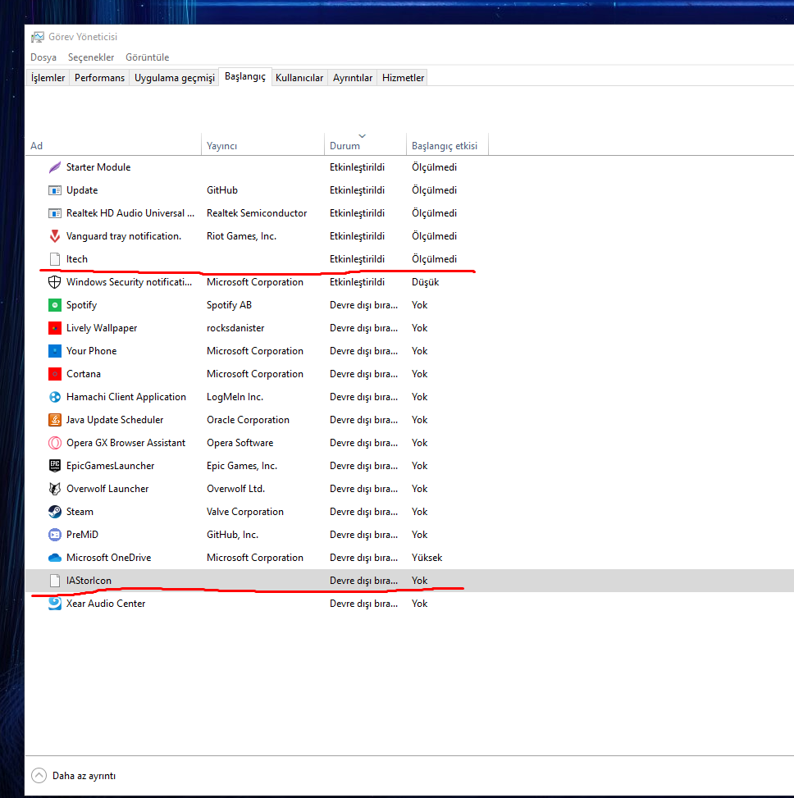794x798 pixels.
Task: Switch to the Kullanıcılar tab
Action: tap(299, 78)
